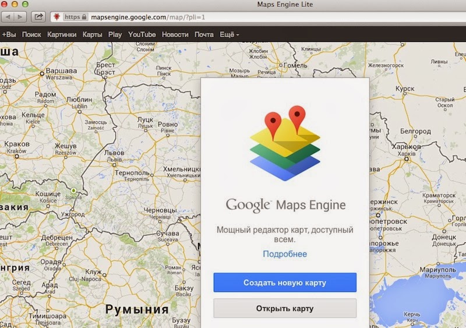Click the browser back arrow button
Screen dimensions: 466x328
pyautogui.click(x=8, y=17)
